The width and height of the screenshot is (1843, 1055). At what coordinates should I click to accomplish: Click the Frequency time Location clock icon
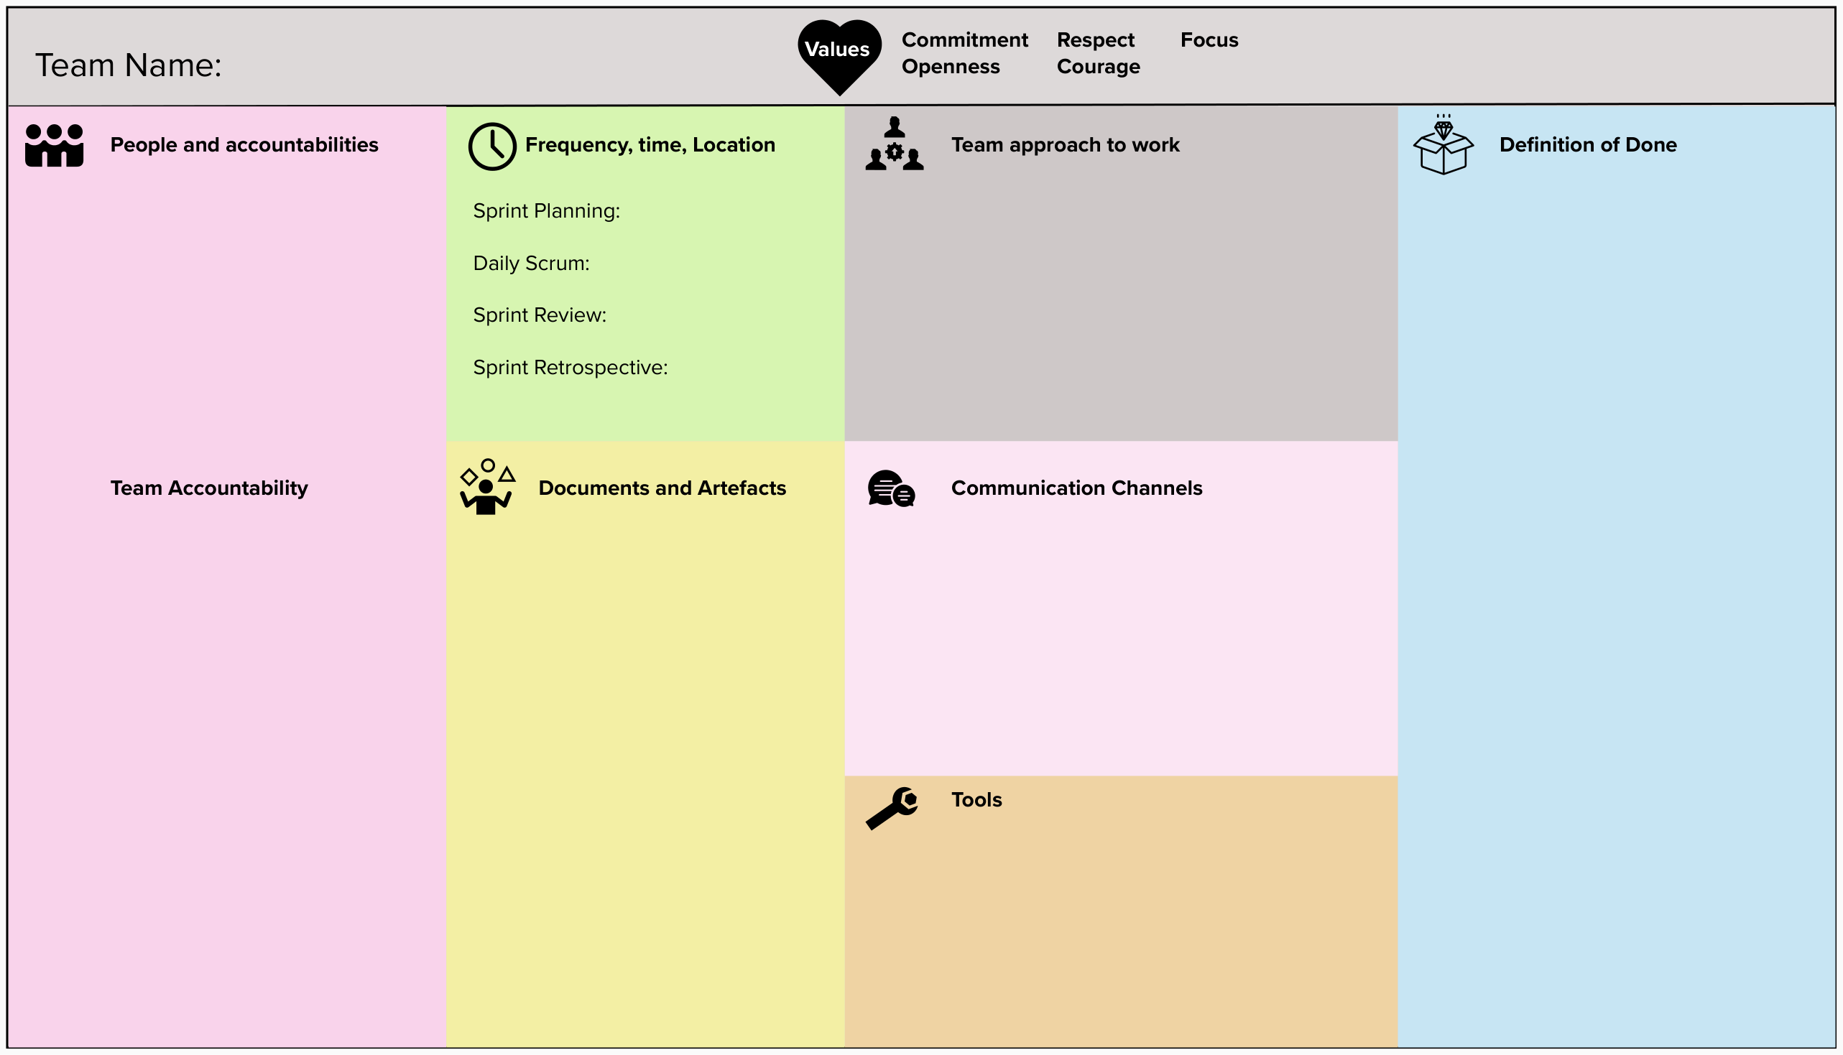point(494,144)
